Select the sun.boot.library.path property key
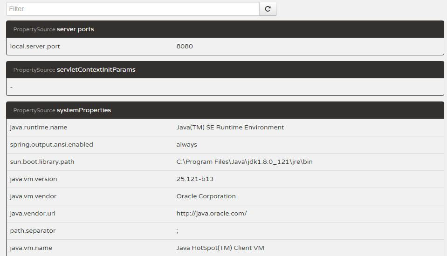Image resolution: width=447 pixels, height=256 pixels. pyautogui.click(x=42, y=162)
